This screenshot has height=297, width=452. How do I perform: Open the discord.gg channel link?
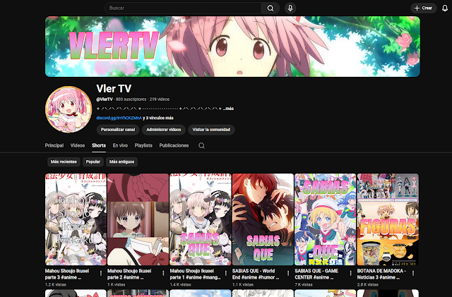click(x=119, y=118)
